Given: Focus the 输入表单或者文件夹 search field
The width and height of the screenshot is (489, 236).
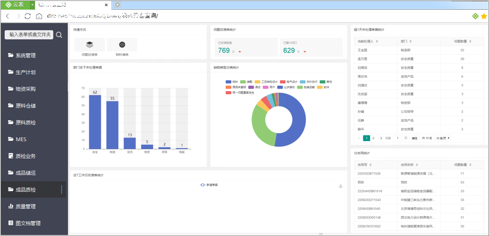Looking at the screenshot, I should click(x=30, y=35).
